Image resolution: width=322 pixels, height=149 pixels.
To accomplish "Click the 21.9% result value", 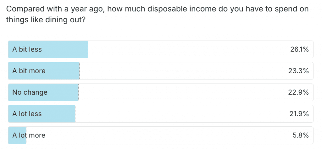I will pos(299,114).
